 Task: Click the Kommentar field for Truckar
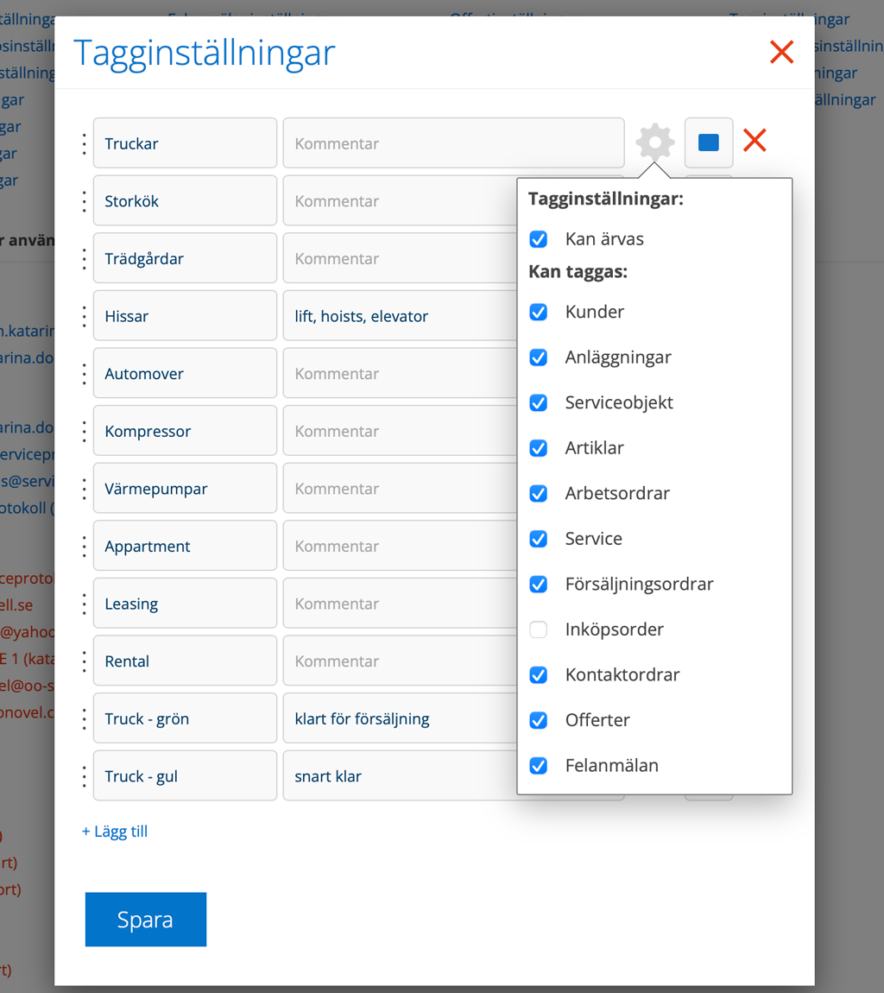tap(453, 143)
